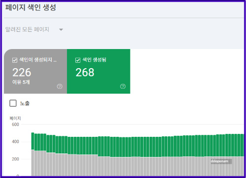Toggle the 색인이 생성되지 checkbox
246x178 pixels.
click(15, 60)
